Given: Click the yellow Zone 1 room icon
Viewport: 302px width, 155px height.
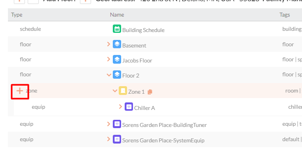Looking at the screenshot, I should 123,91.
